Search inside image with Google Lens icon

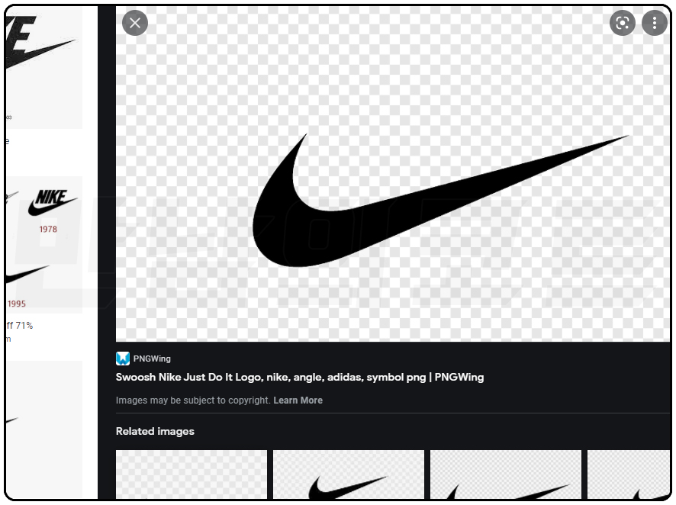(622, 23)
